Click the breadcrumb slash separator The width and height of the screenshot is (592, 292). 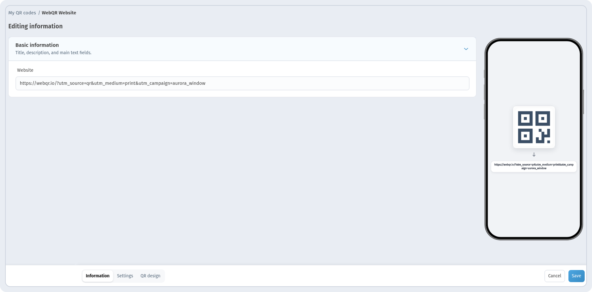point(39,13)
